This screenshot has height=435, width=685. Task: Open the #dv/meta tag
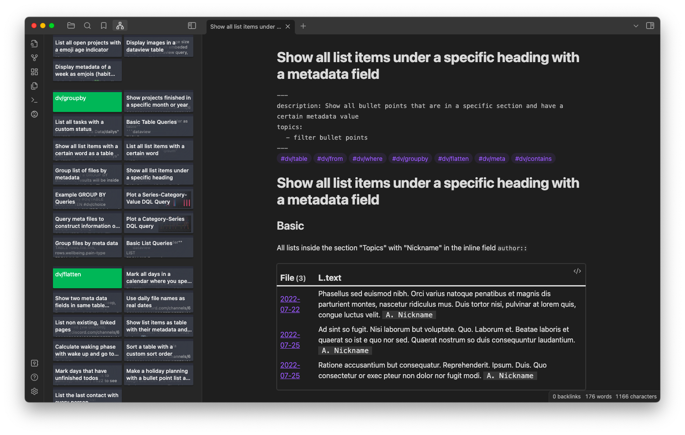coord(492,159)
